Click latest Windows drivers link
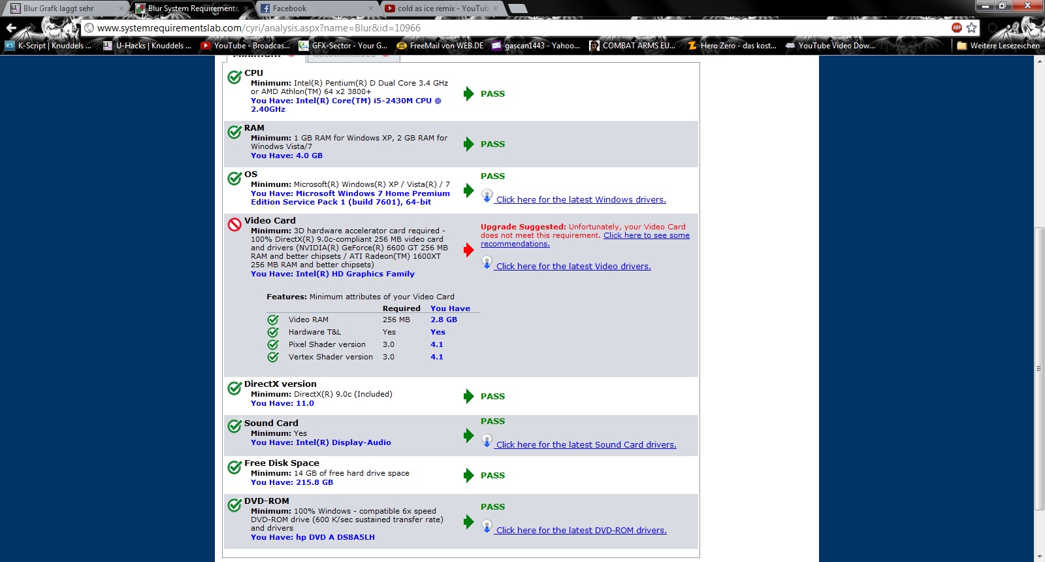 581,200
